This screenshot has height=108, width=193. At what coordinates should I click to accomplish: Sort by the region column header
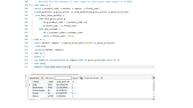tap(51, 81)
